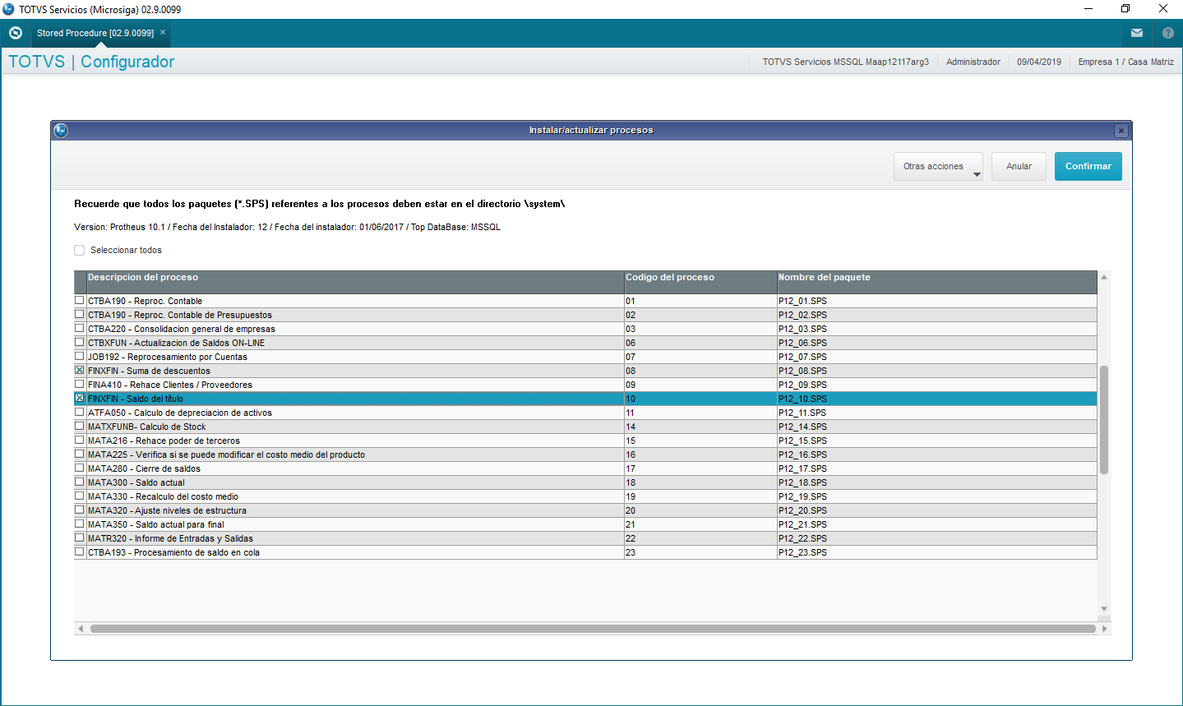The height and width of the screenshot is (706, 1183).
Task: Click TOTVS Servicios MSSQL Maap12117arg3 label
Action: point(845,62)
